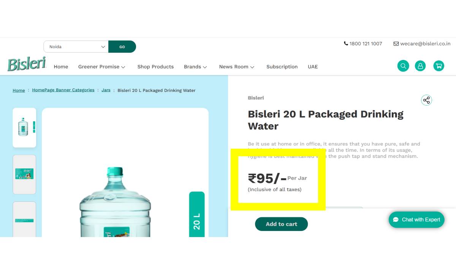Select the second product label thumbnail
This screenshot has height=256, width=456.
[x=24, y=174]
